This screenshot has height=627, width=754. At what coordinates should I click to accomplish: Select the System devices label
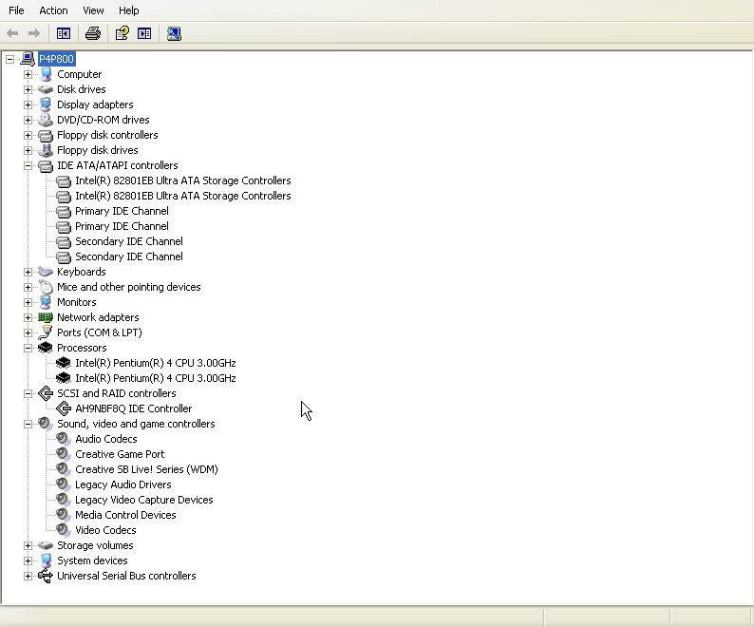[x=92, y=560]
